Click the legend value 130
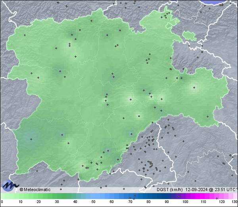The height and width of the screenshot is (207, 238). [234, 202]
